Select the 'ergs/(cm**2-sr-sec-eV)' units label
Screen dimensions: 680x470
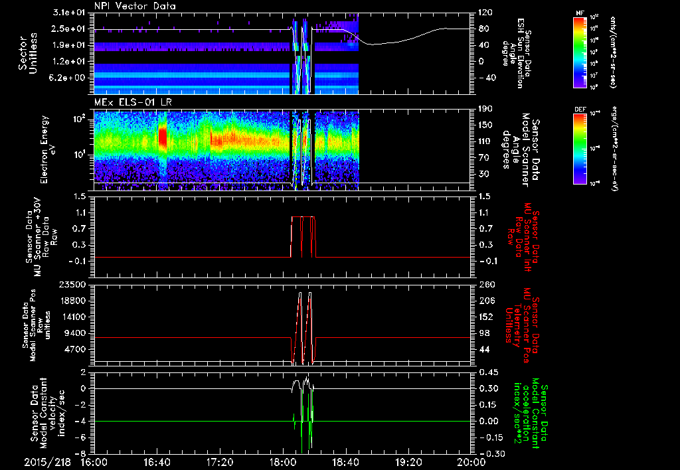click(x=614, y=149)
